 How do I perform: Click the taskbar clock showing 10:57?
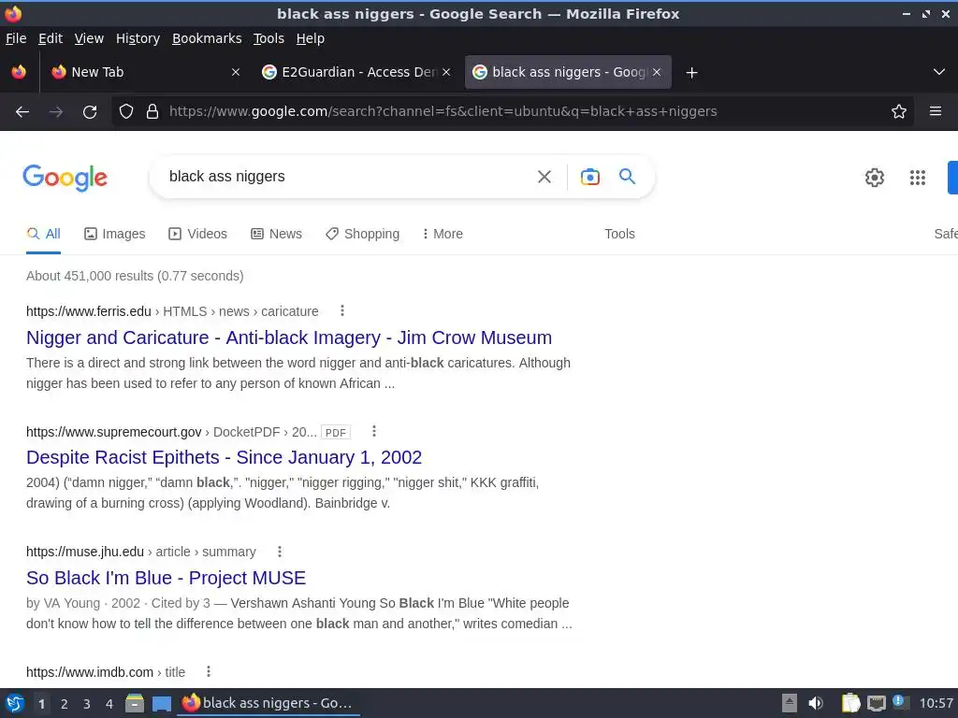coord(936,703)
